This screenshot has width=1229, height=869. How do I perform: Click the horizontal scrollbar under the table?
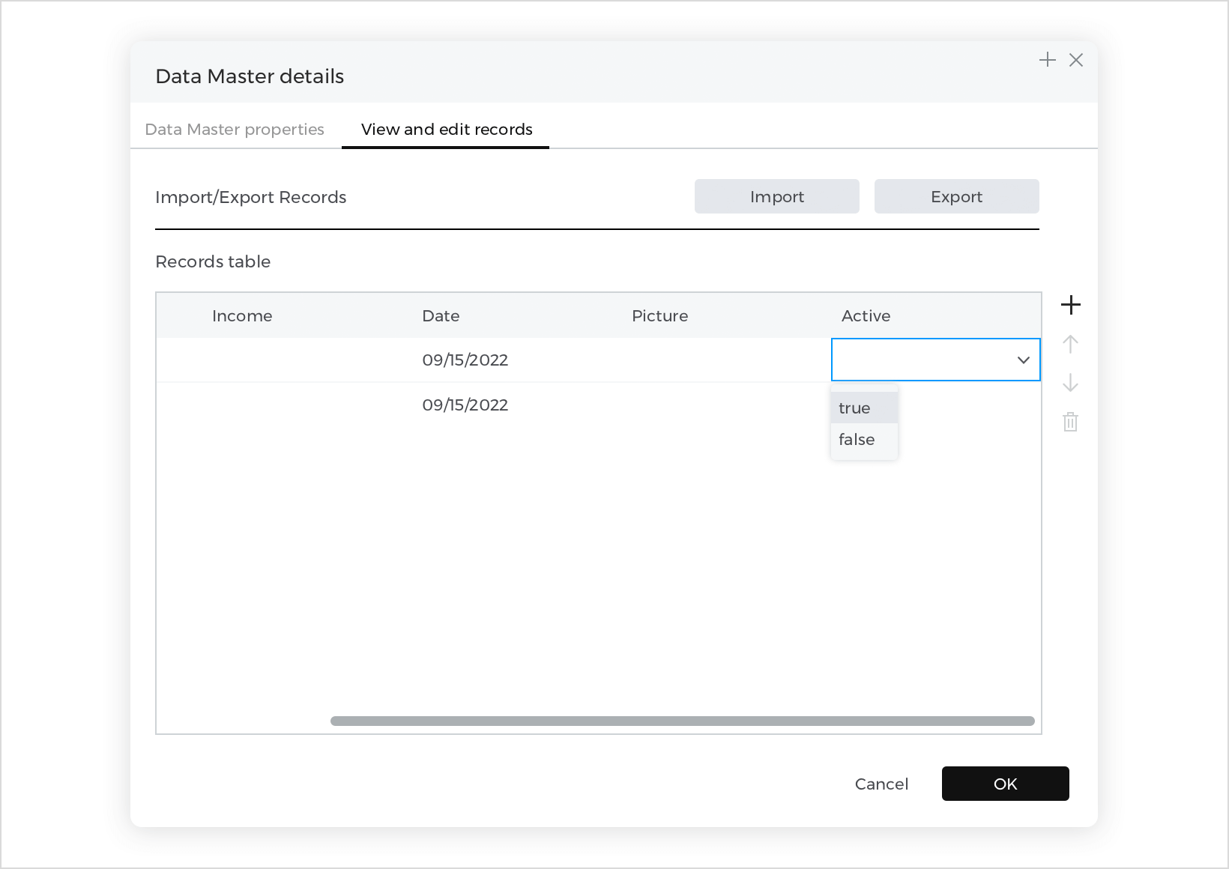[x=682, y=721]
